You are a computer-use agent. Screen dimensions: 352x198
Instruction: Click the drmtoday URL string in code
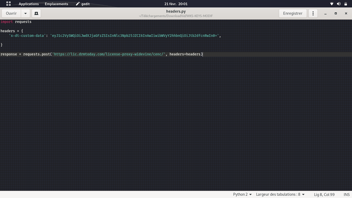108,54
